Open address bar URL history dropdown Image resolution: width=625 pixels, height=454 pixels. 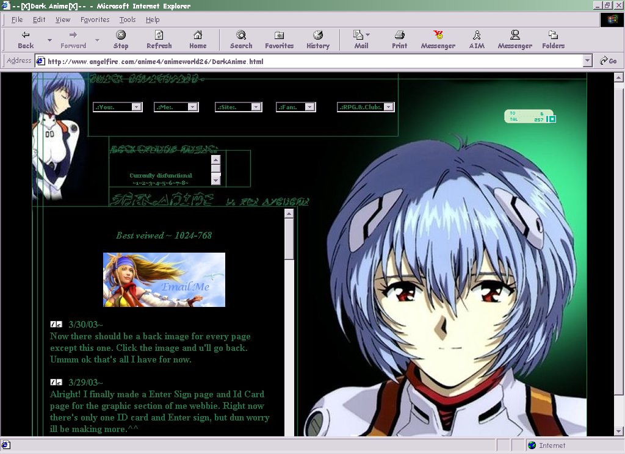(x=587, y=61)
